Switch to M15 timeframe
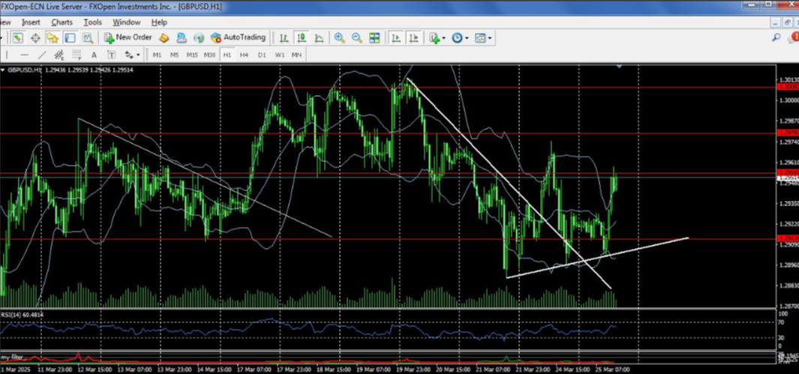Viewport: 799px width, 374px height. [x=192, y=55]
